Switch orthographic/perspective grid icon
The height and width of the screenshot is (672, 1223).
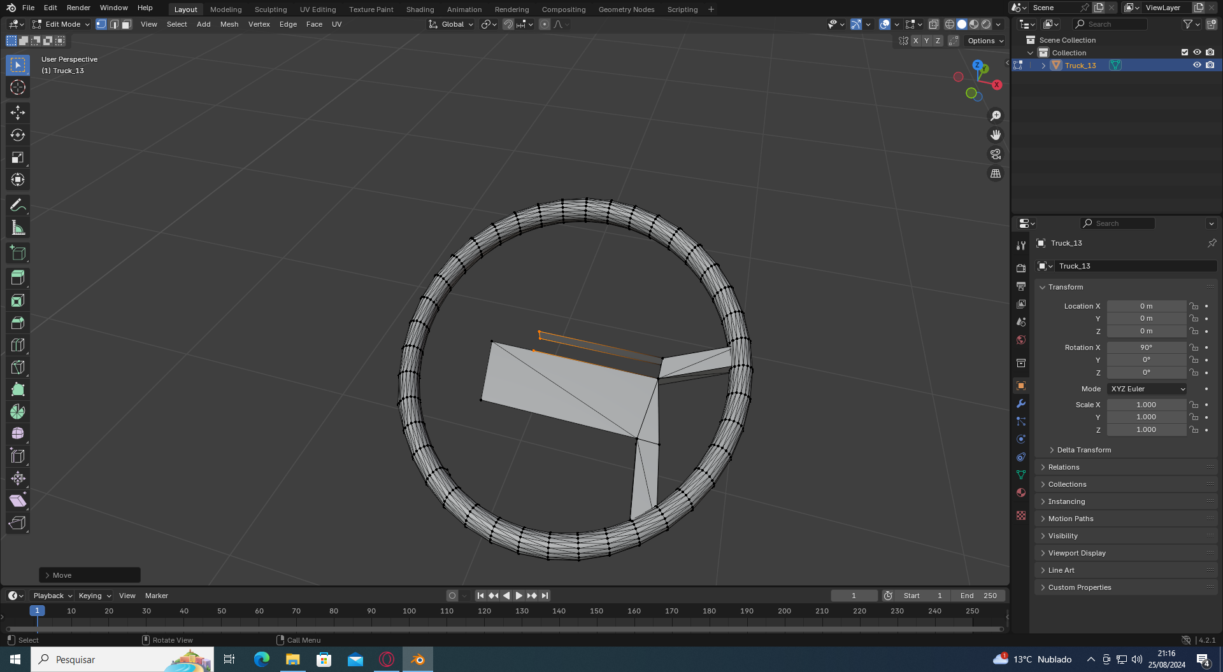coord(996,173)
